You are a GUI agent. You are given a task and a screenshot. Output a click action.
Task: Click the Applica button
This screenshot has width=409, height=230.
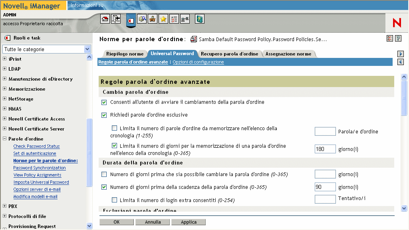[x=189, y=222]
